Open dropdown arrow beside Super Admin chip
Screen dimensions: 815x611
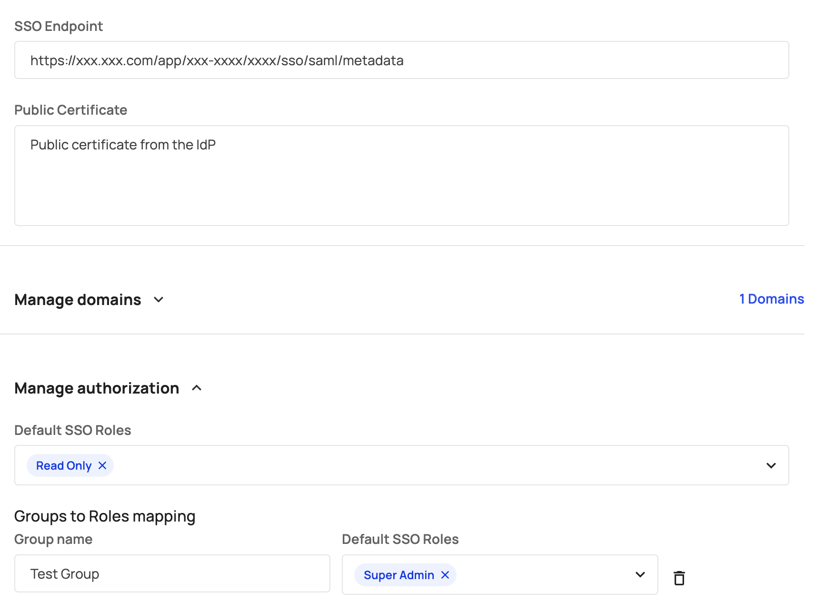[640, 575]
